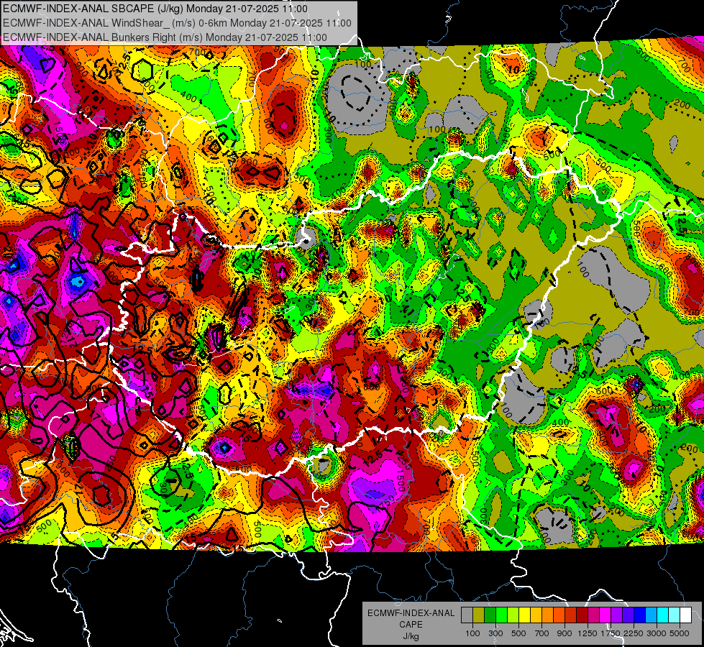Choose the amber gold legend swatch
The height and width of the screenshot is (647, 704).
[x=536, y=615]
